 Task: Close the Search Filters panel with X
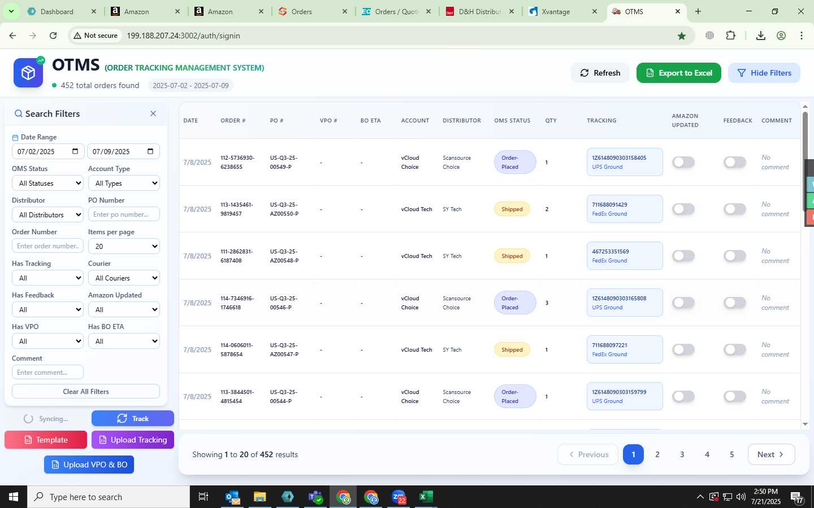(153, 113)
